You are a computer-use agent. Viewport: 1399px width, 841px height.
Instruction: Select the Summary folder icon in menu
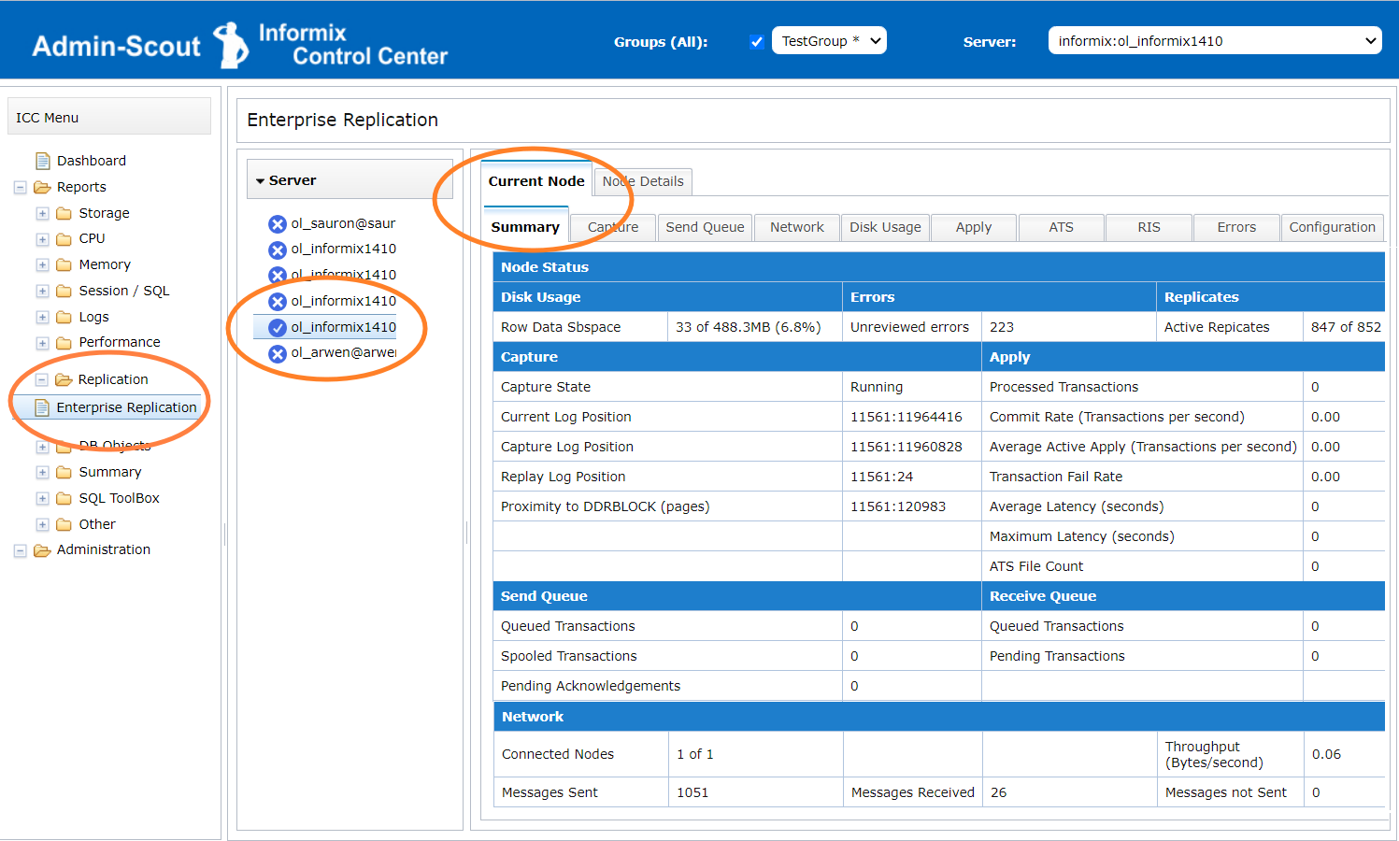coord(64,472)
